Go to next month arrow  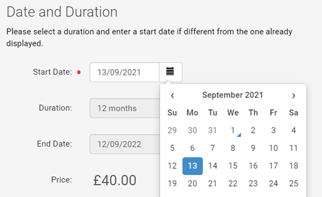coord(294,96)
